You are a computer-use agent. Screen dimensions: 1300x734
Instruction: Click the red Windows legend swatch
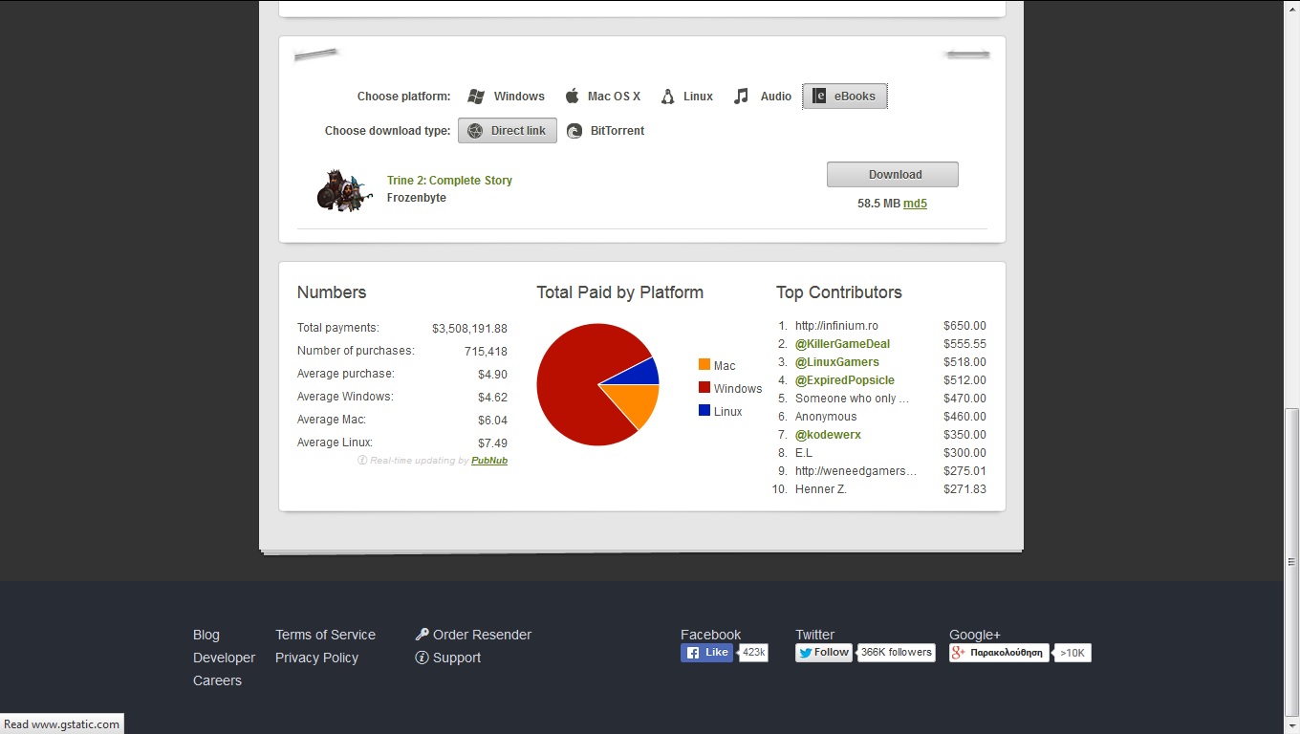pos(704,388)
